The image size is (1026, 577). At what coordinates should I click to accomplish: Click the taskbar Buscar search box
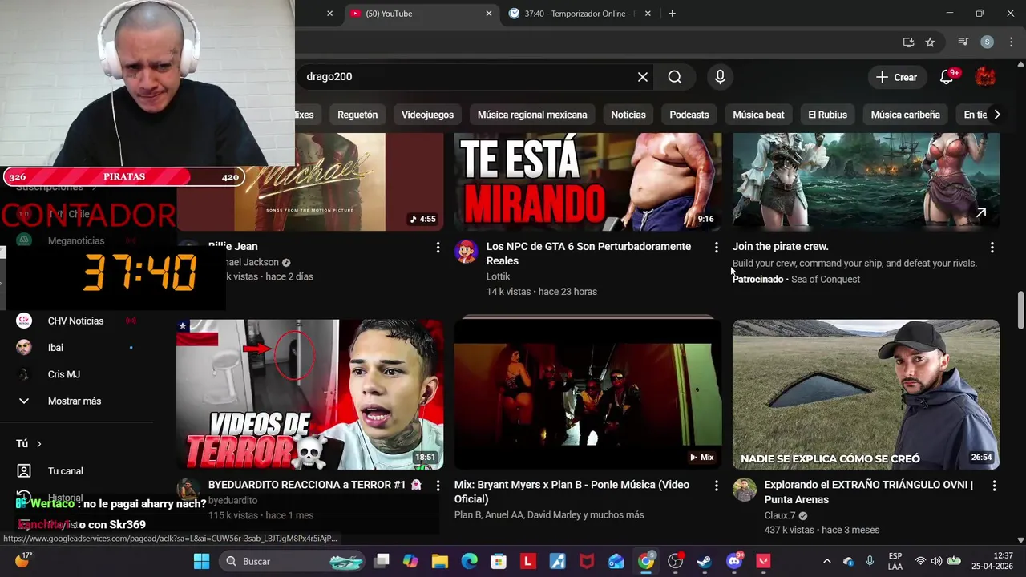pos(291,561)
